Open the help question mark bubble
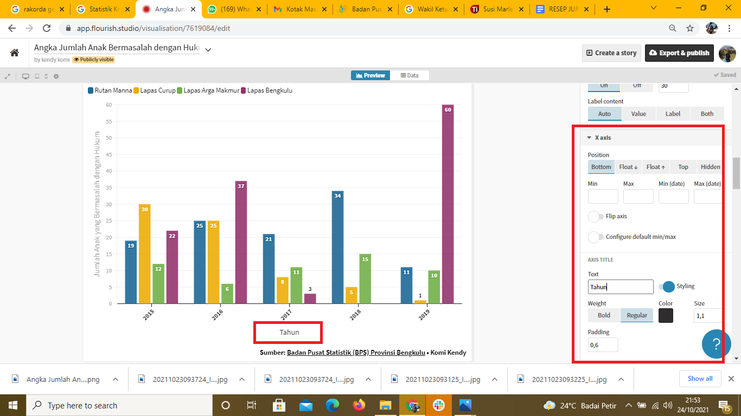The width and height of the screenshot is (741, 416). [x=716, y=343]
